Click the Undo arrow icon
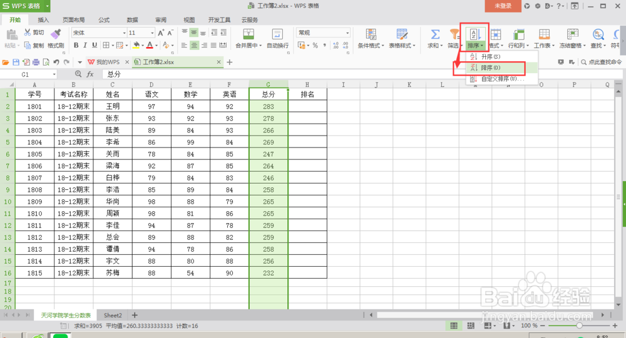The image size is (626, 338). 56,62
